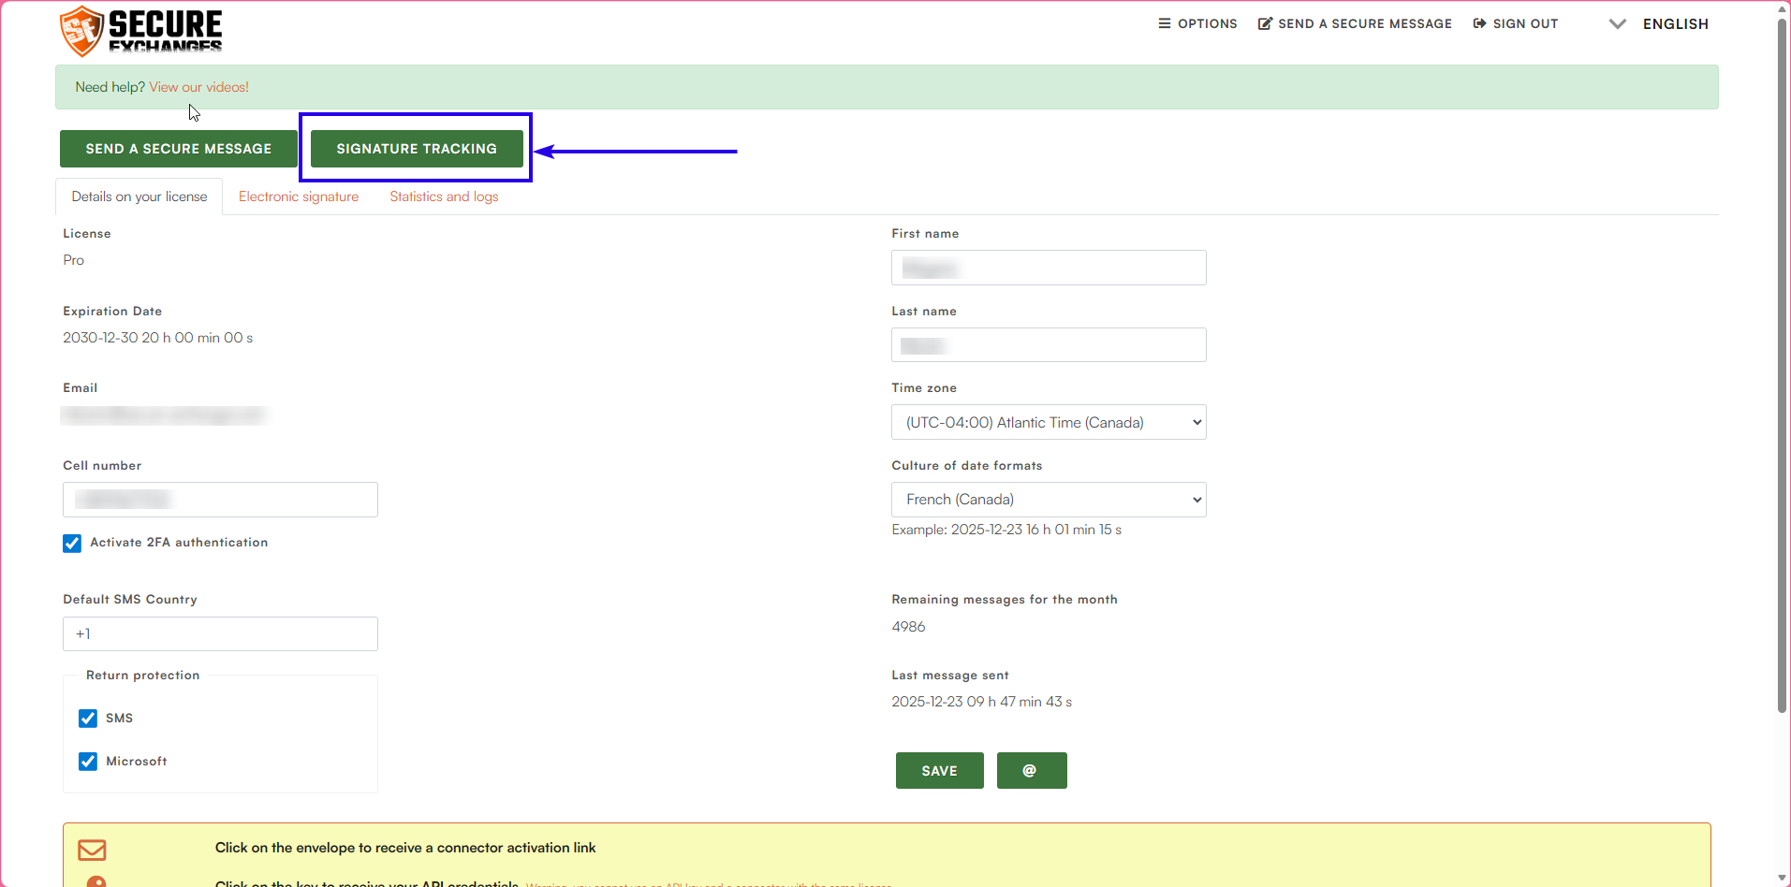Click the Secure Exchanges logo
This screenshot has width=1791, height=887.
pos(141,30)
